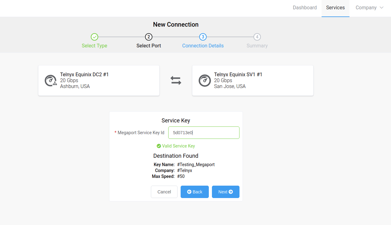The height and width of the screenshot is (225, 391).
Task: Click the Service Key heading
Action: pos(176,121)
